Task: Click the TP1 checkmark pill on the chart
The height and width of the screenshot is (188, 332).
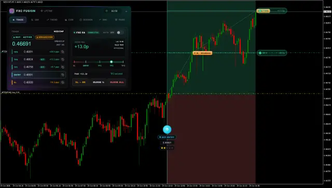Action: [272, 53]
